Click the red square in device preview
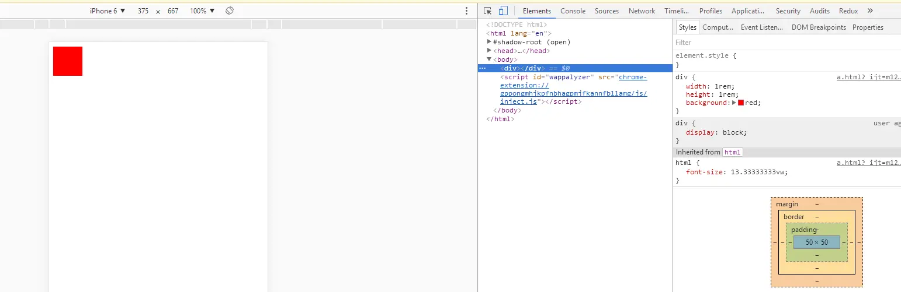The width and height of the screenshot is (901, 292). pos(68,61)
